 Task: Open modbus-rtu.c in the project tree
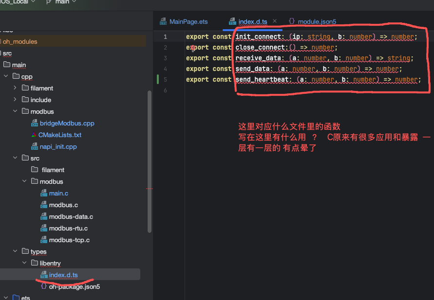tap(68, 229)
